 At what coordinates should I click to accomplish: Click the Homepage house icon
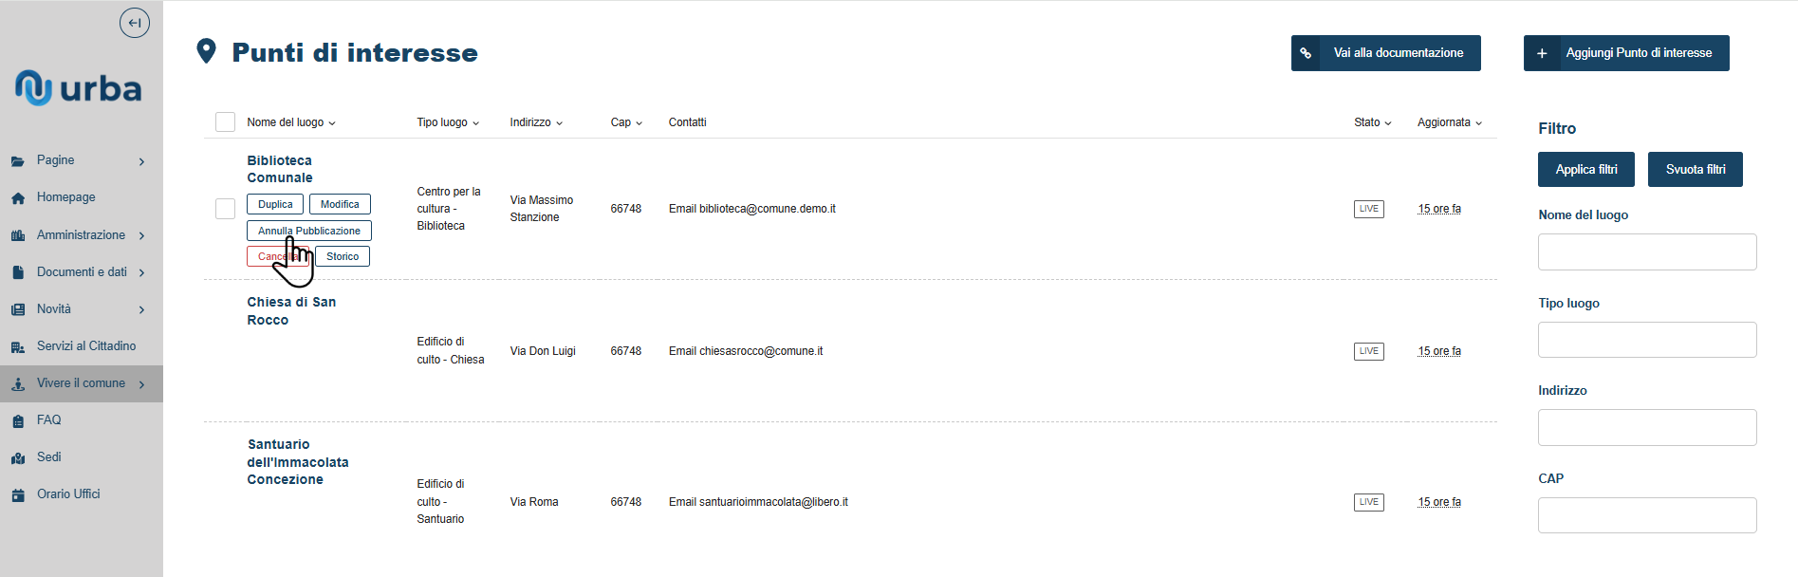coord(18,198)
